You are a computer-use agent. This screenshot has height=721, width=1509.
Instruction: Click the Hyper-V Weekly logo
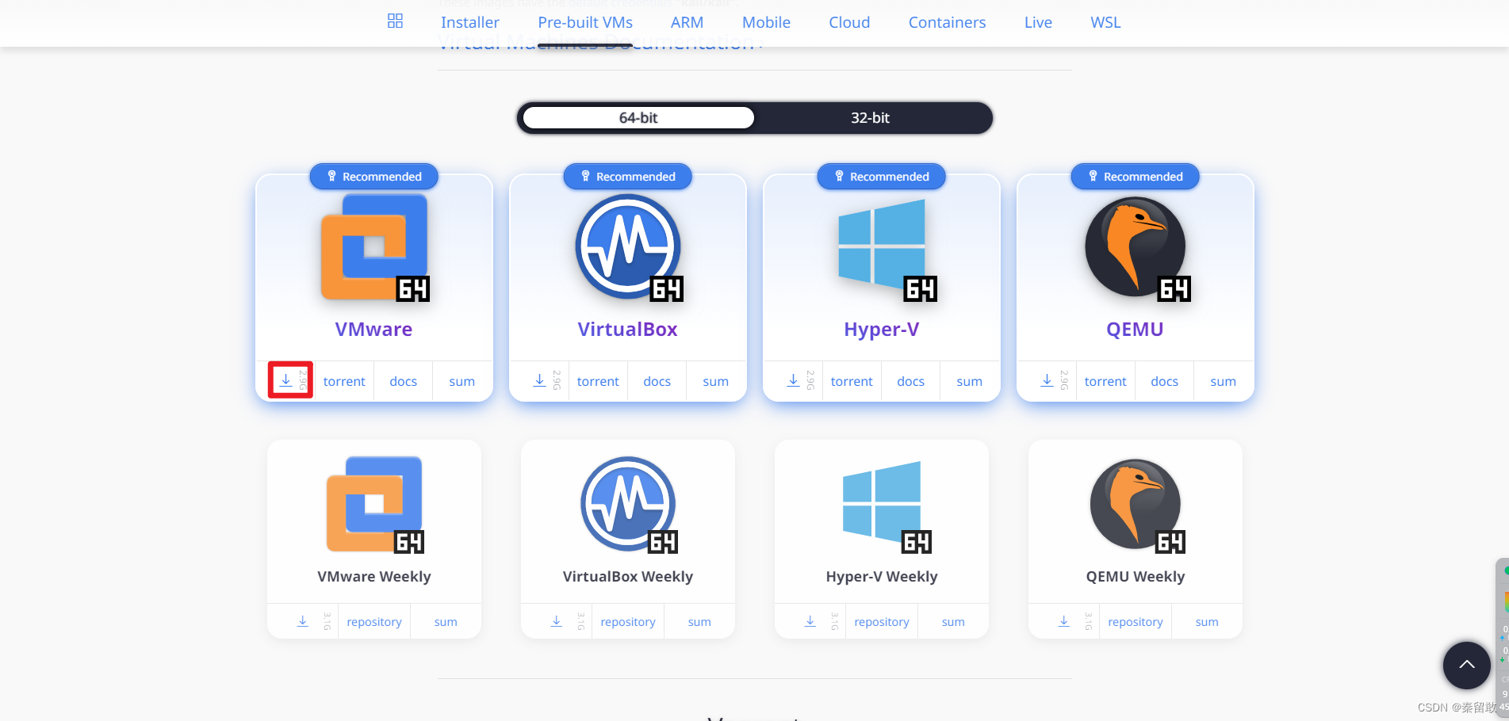(886, 506)
